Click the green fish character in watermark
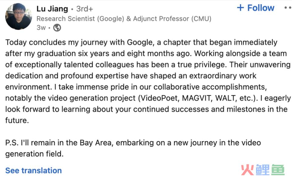Screen dimensions: 292x177 click(278, 170)
